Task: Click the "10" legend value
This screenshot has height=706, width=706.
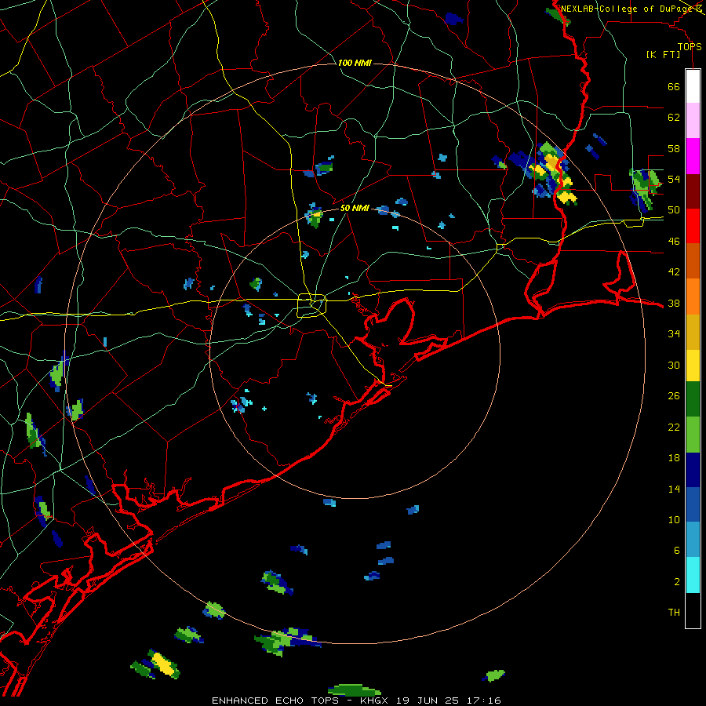Action: click(674, 520)
